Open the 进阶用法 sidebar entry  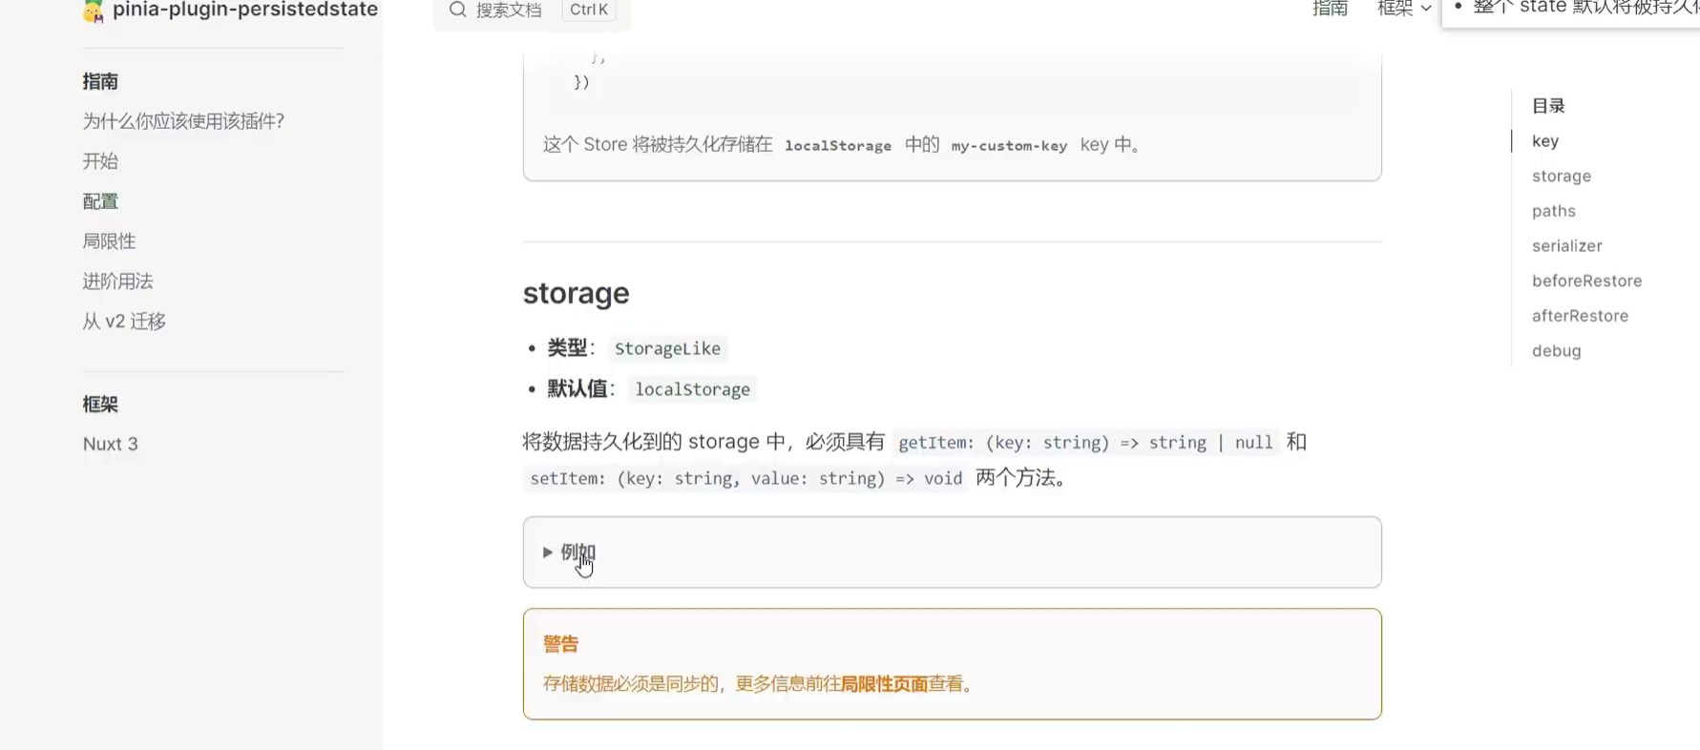(117, 281)
